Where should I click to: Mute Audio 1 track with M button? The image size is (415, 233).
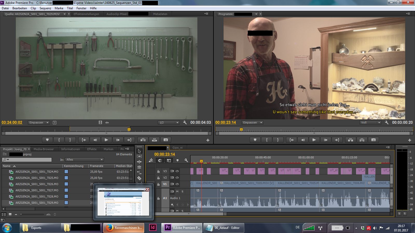pyautogui.click(x=177, y=191)
